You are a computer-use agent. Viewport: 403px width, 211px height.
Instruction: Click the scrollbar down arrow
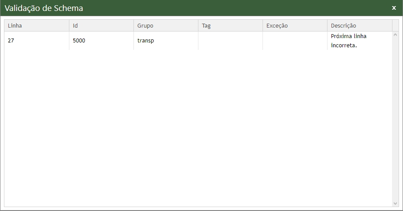[x=395, y=204]
